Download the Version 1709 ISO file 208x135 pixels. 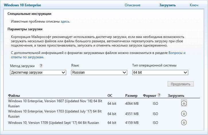[184, 122]
